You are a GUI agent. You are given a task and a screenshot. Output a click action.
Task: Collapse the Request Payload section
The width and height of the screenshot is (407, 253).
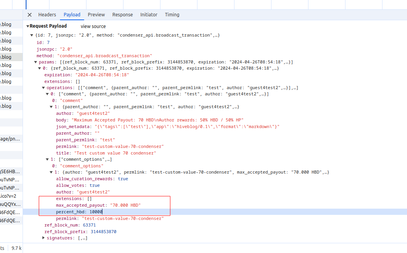click(x=28, y=26)
